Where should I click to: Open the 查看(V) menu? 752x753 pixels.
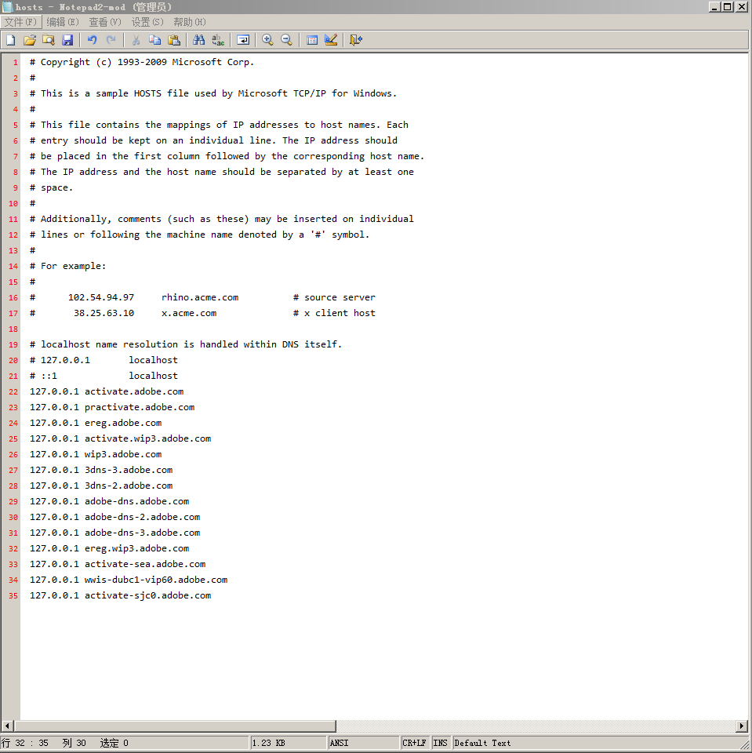tap(105, 22)
